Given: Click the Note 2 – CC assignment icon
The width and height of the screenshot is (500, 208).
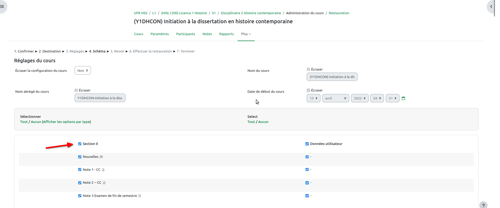Looking at the screenshot, I should click(x=104, y=183).
